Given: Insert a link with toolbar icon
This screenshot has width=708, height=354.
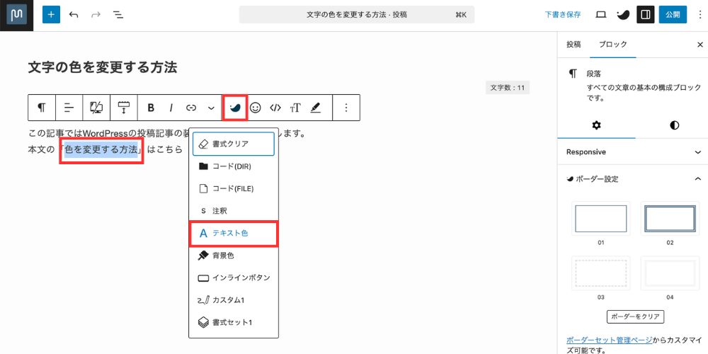Looking at the screenshot, I should point(190,108).
